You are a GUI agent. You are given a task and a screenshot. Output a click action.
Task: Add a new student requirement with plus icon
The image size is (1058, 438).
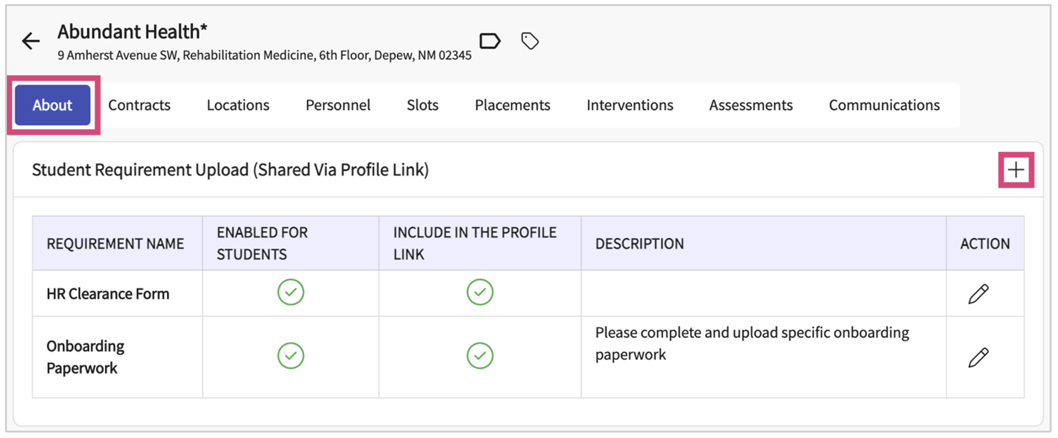(x=1016, y=170)
